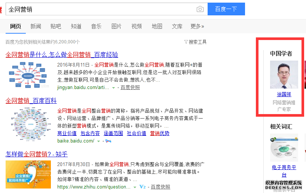Screen dimensions: 306x193
Task: Click the 相关词汇 sidebar heading
Action: click(281, 127)
